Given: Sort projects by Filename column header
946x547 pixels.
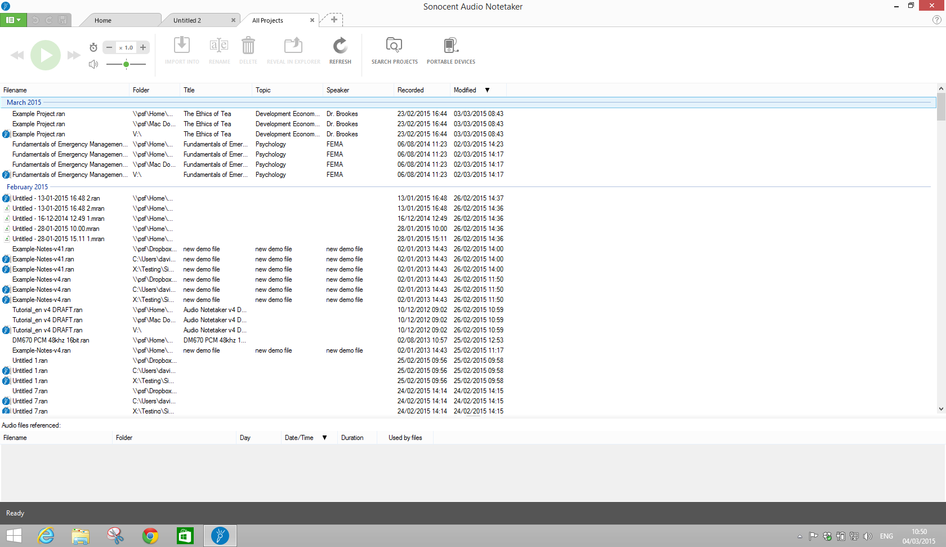Looking at the screenshot, I should click(65, 90).
